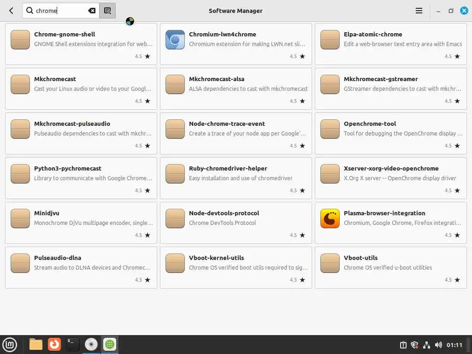Open Plasma-browser-integration package icon

tap(330, 218)
